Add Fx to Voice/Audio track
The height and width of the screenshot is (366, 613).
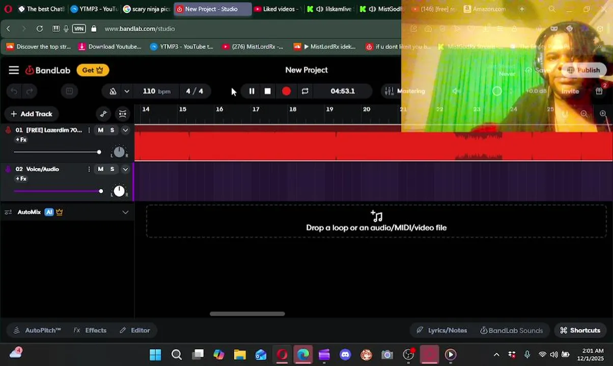[21, 179]
